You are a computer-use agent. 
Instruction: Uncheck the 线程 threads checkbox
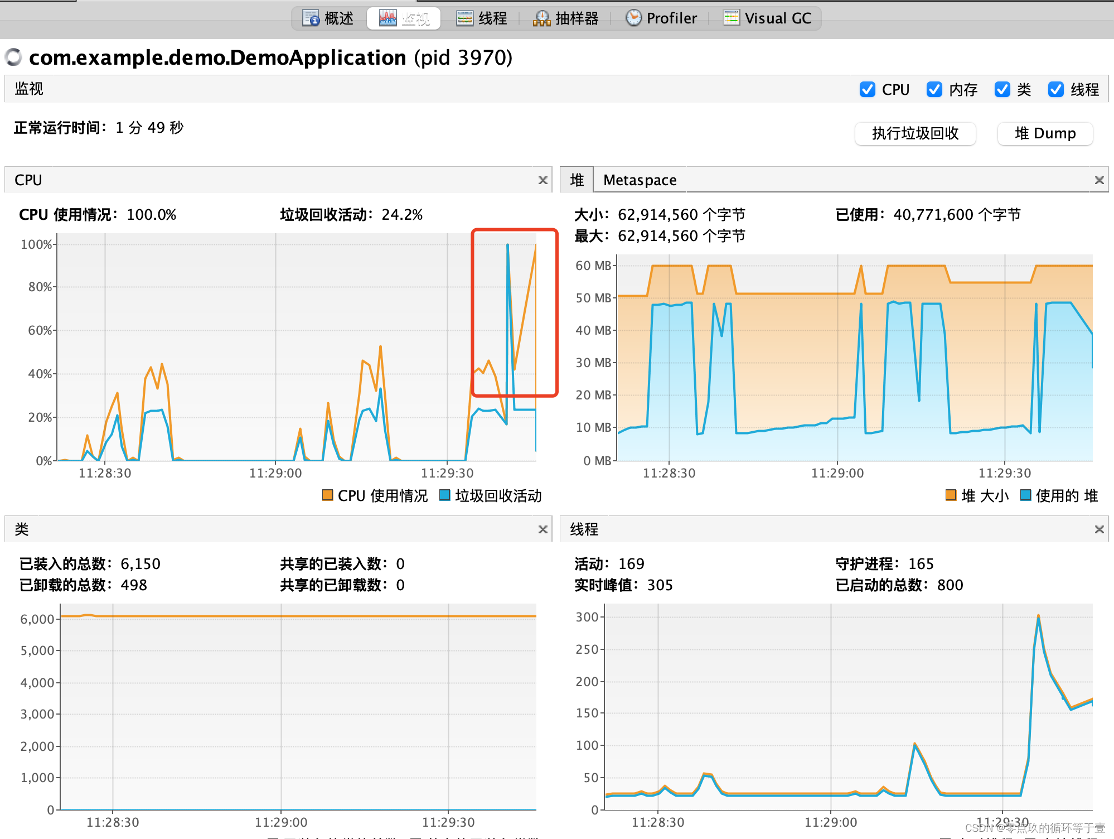coord(1056,89)
